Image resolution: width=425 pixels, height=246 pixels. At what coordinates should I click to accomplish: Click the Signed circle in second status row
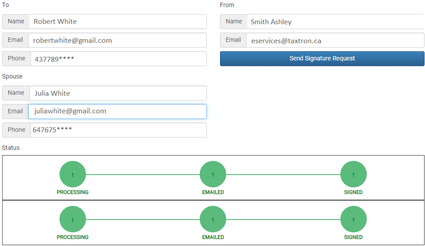pyautogui.click(x=353, y=220)
